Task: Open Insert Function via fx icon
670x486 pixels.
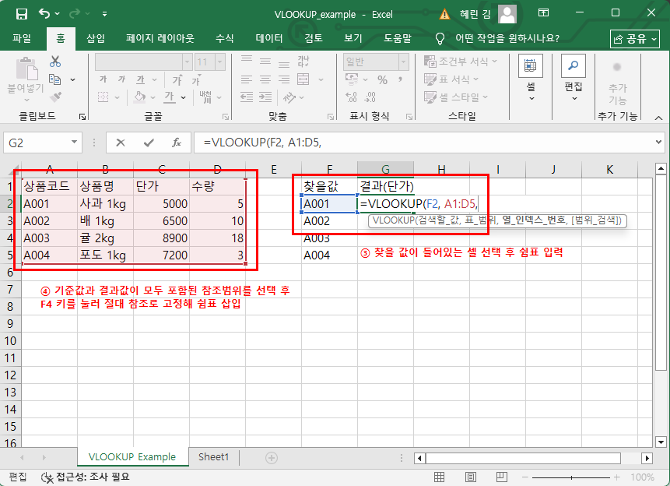Action: pos(177,143)
